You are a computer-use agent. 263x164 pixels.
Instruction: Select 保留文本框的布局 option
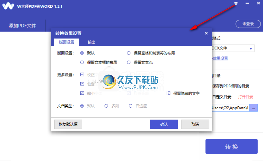pyautogui.click(x=82, y=63)
